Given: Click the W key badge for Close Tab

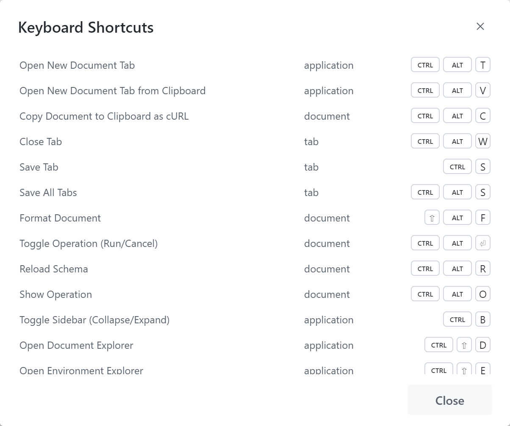Looking at the screenshot, I should point(482,141).
